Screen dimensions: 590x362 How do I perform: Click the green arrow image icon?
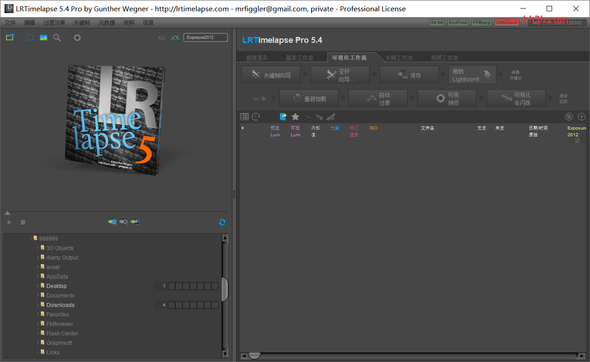pyautogui.click(x=135, y=222)
